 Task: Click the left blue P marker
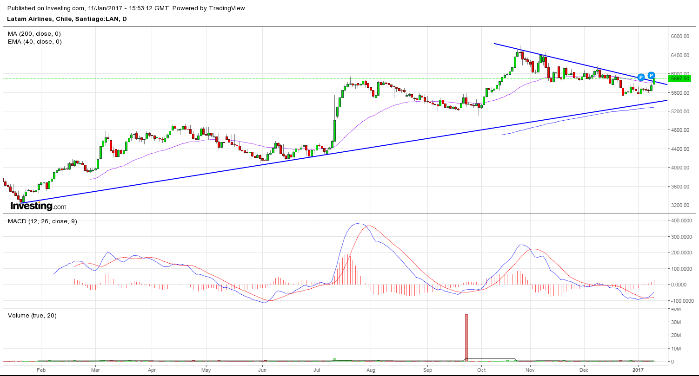pyautogui.click(x=641, y=77)
